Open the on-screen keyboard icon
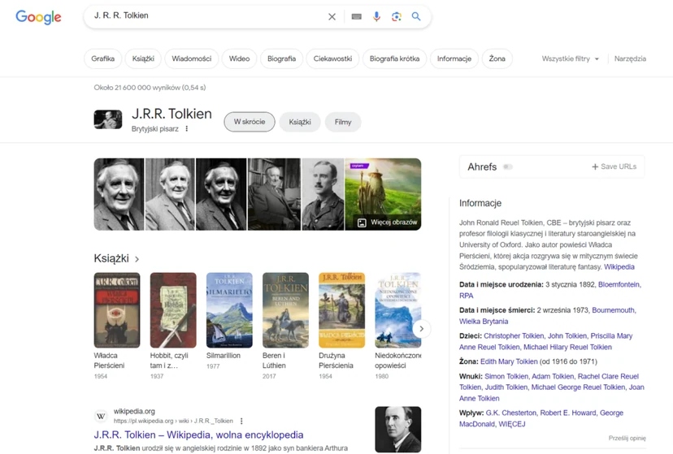Screen dimensions: 673x454 click(x=356, y=17)
